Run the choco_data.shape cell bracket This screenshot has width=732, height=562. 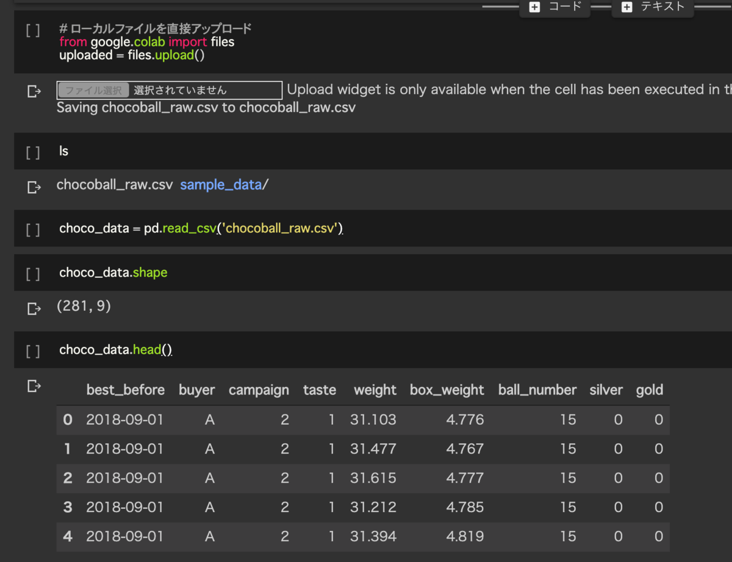(x=33, y=273)
